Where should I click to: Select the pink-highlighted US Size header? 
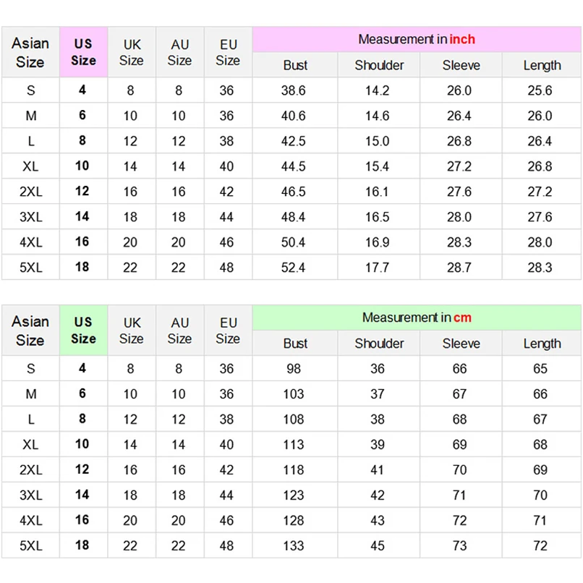83,52
